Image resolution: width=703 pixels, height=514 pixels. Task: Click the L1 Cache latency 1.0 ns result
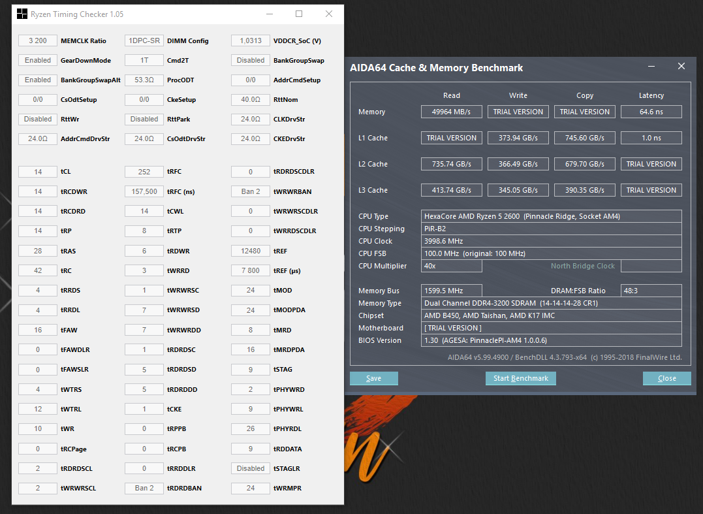tap(650, 138)
